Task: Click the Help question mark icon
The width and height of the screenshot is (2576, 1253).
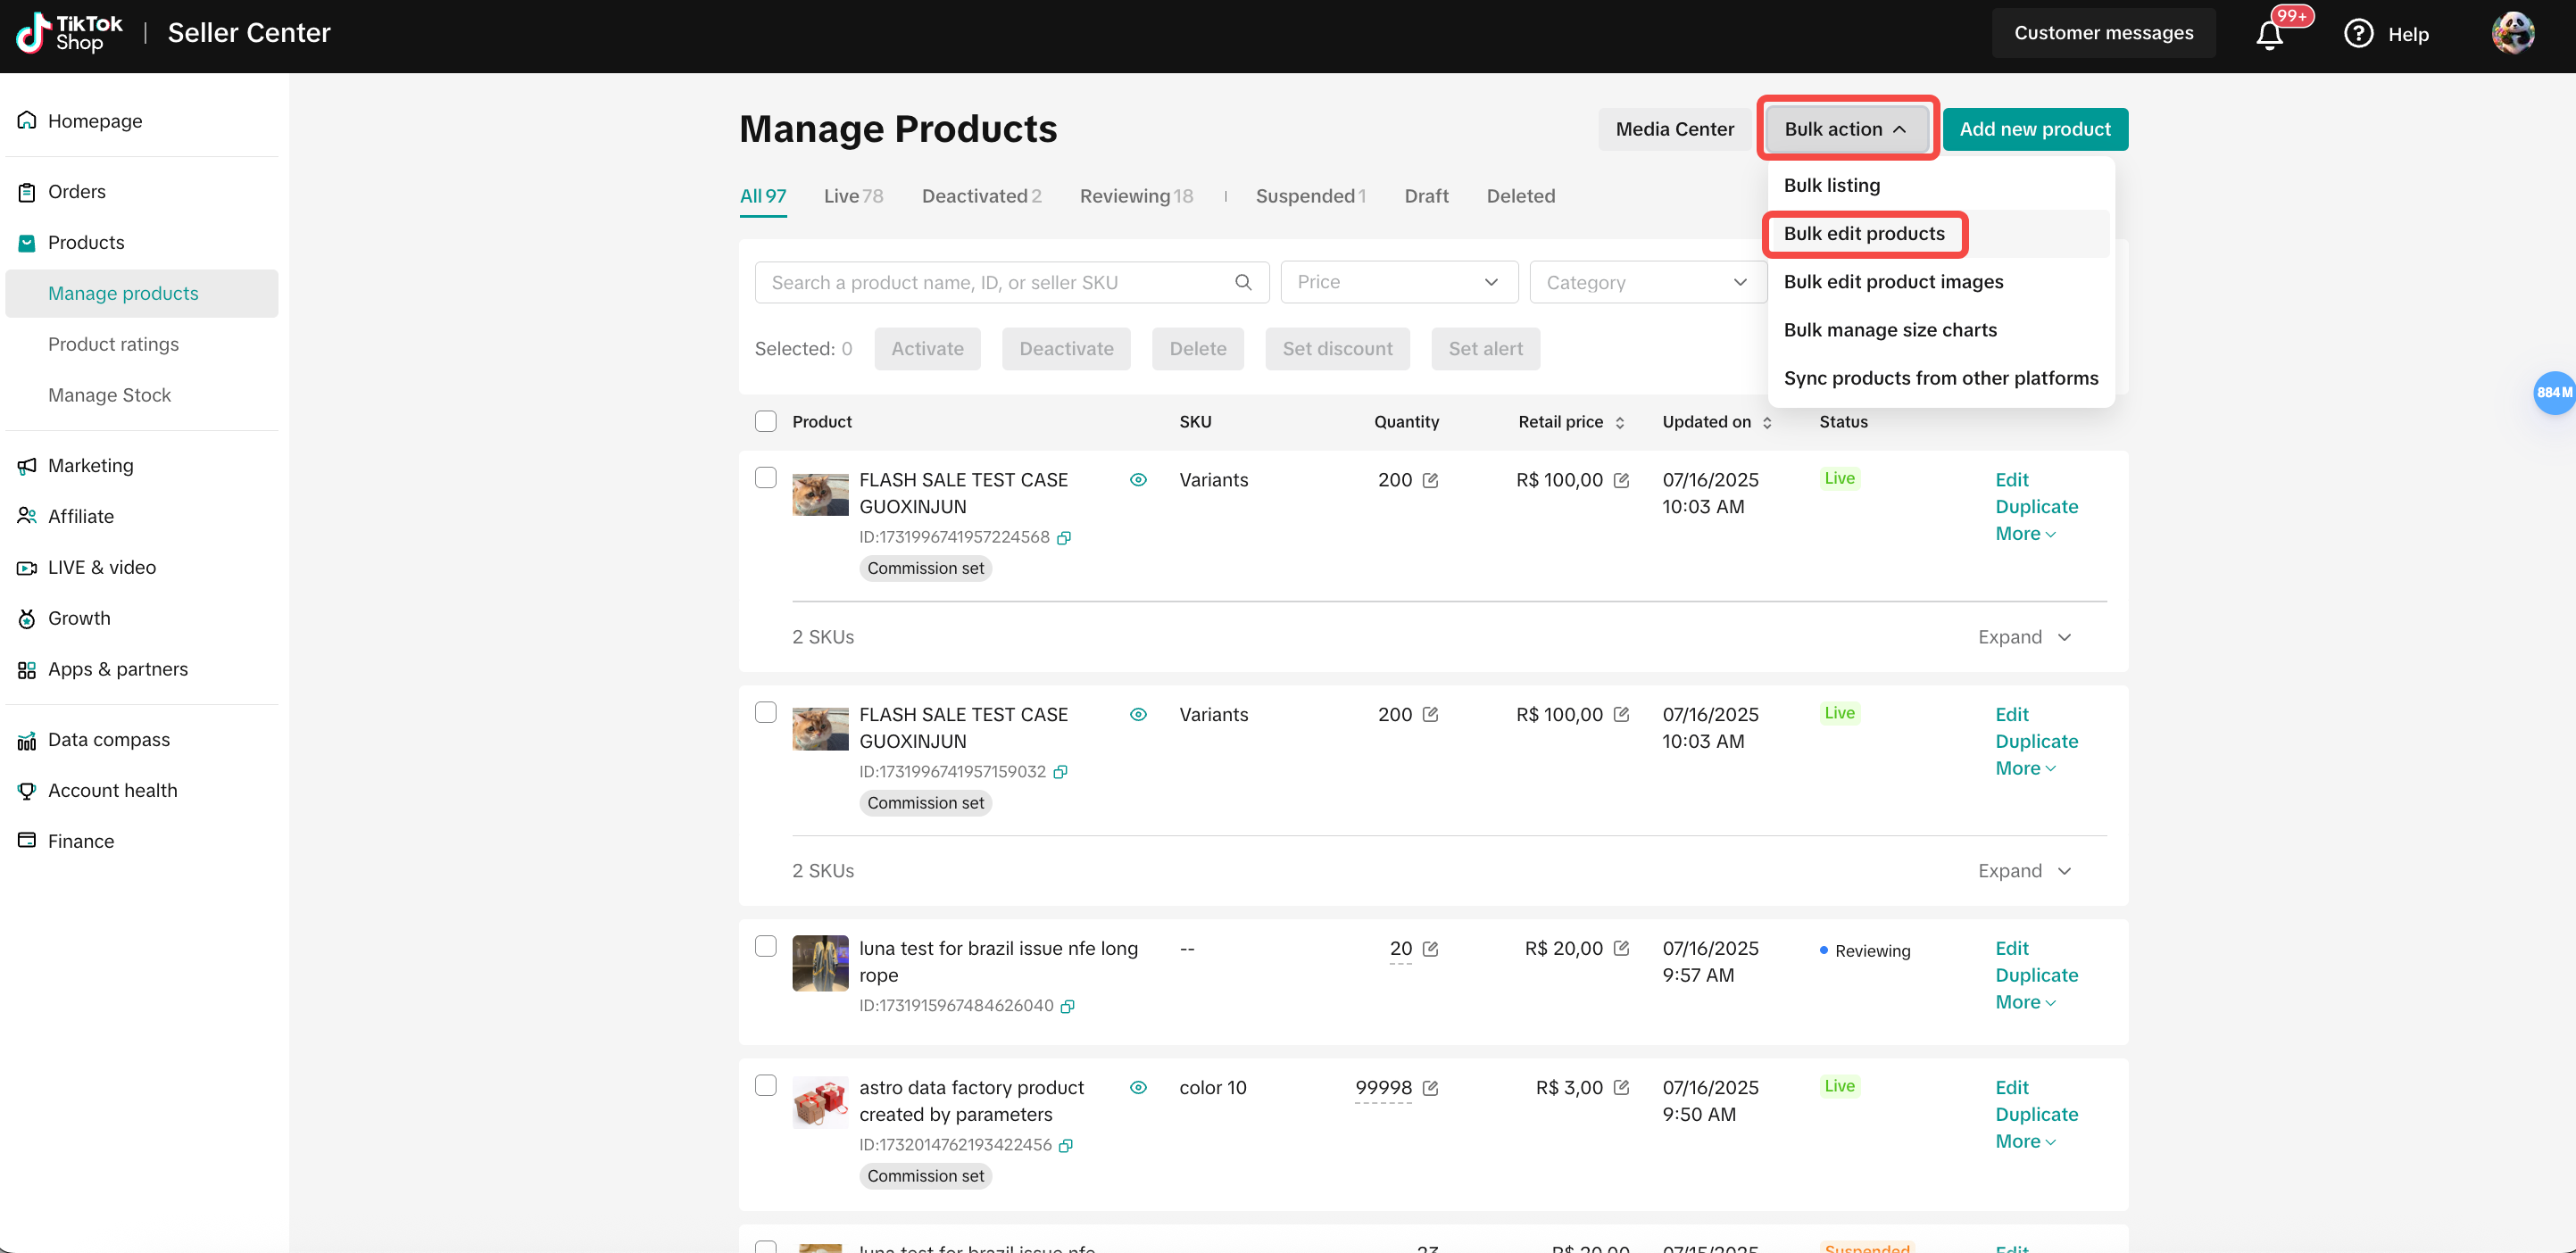Action: click(x=2358, y=34)
